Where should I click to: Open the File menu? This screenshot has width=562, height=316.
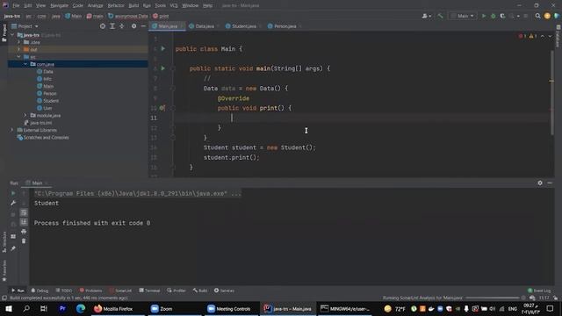coord(16,5)
